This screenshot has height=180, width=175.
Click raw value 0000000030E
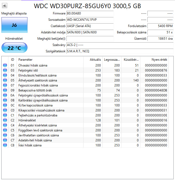[x=156, y=115]
